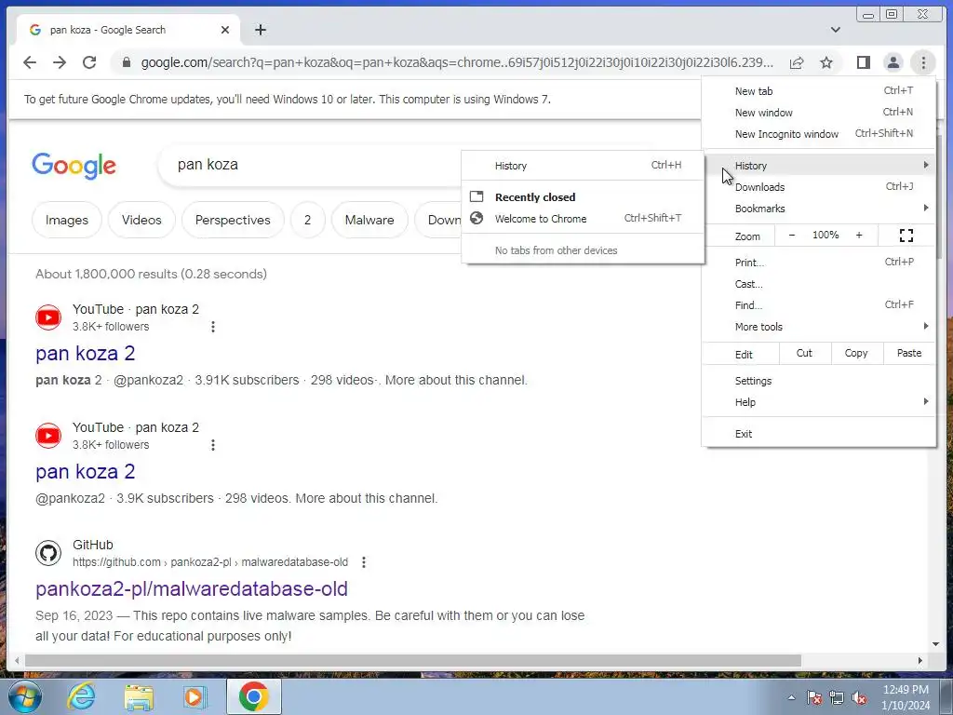The width and height of the screenshot is (953, 715).
Task: Click the network tray icon
Action: tap(837, 698)
